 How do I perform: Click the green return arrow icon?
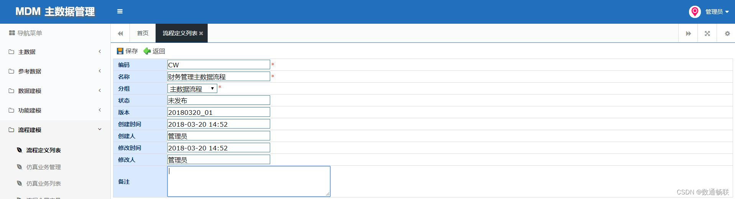point(147,51)
